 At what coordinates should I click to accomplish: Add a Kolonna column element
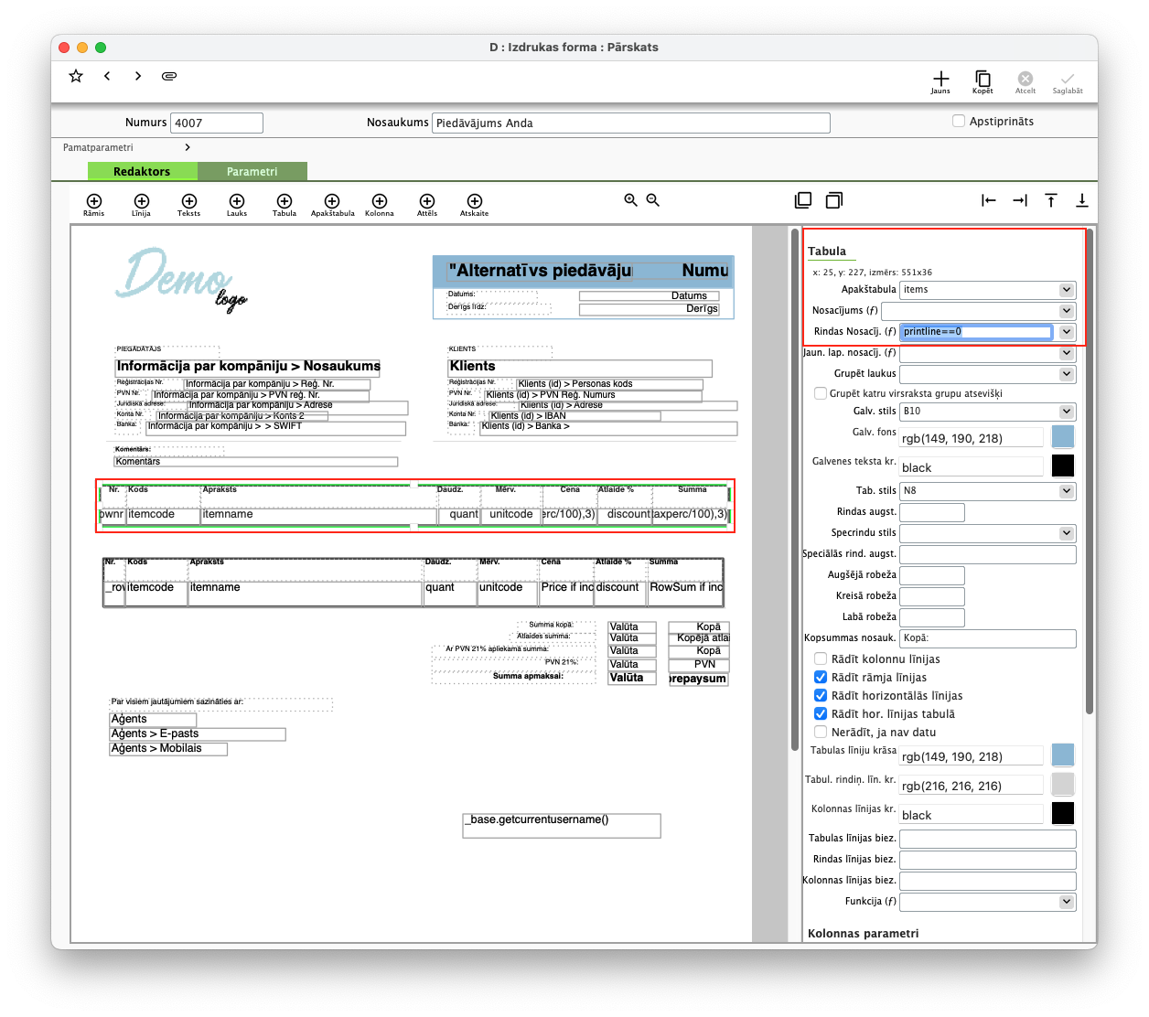[380, 205]
